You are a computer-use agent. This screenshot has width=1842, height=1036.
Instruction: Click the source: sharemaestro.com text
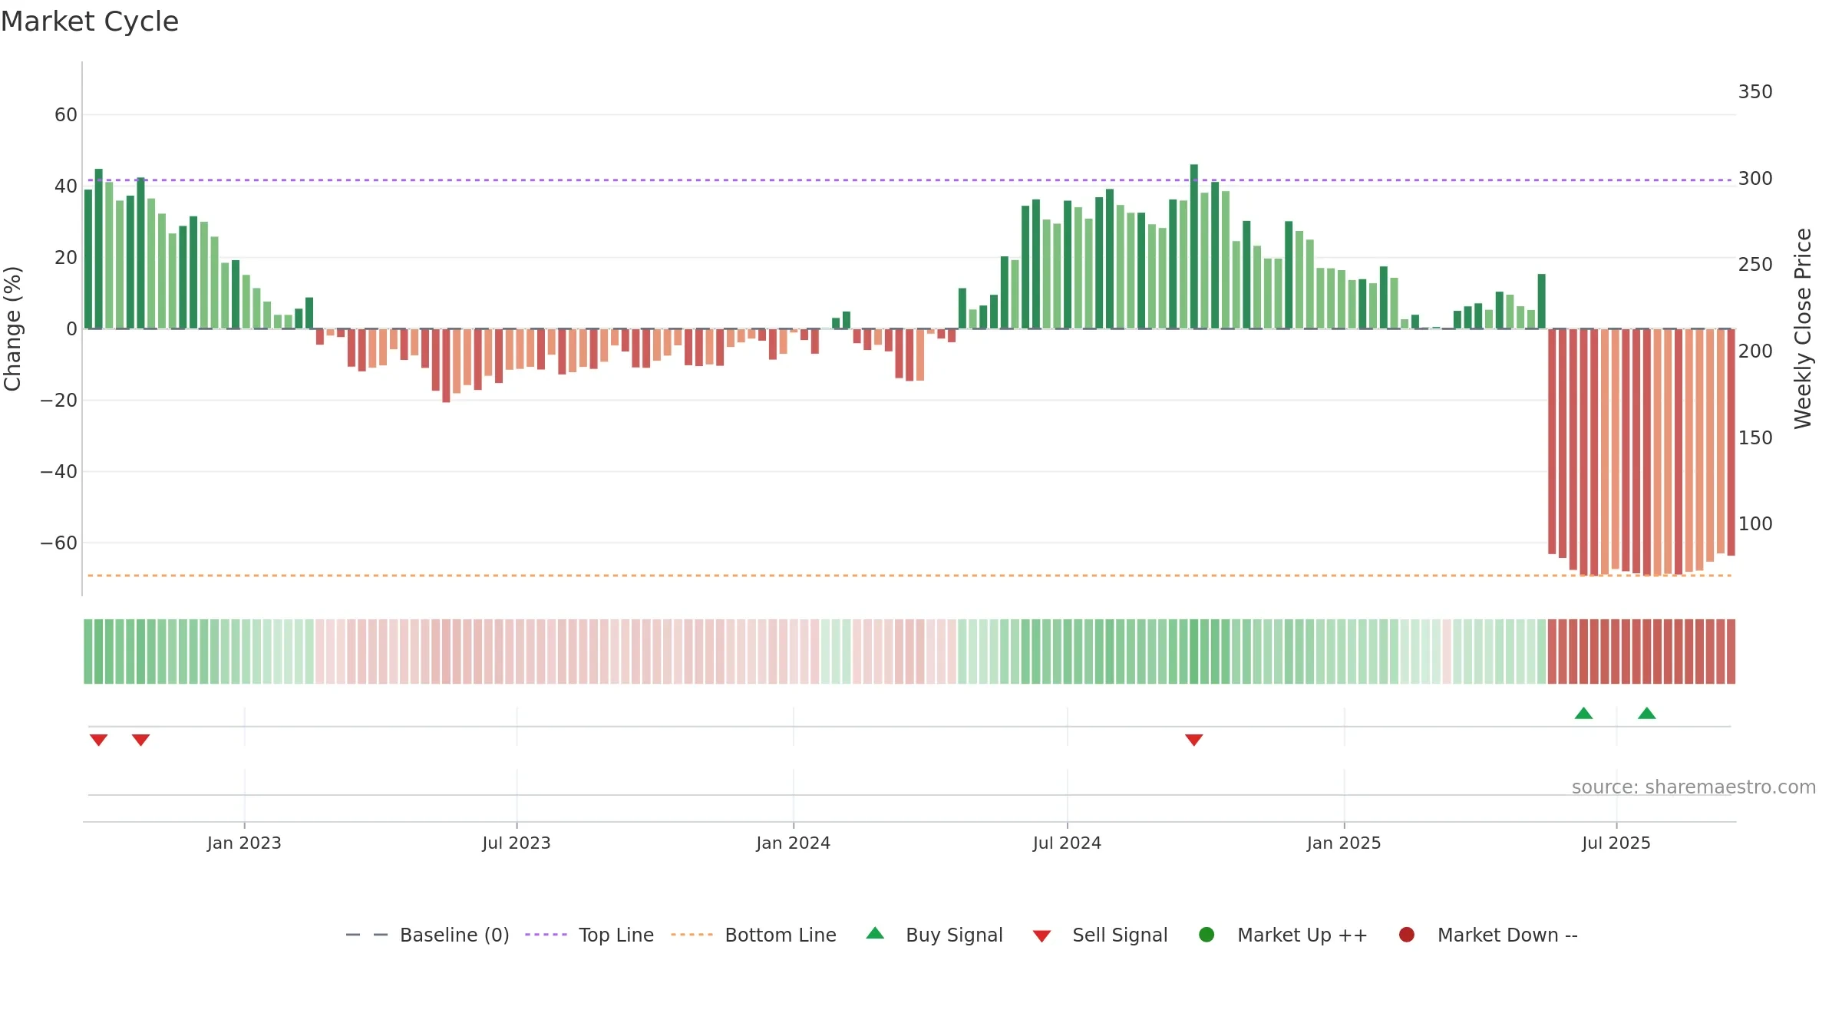[1694, 787]
